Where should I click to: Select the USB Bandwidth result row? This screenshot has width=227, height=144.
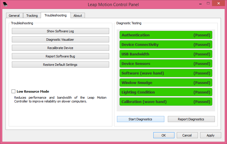click(166, 54)
